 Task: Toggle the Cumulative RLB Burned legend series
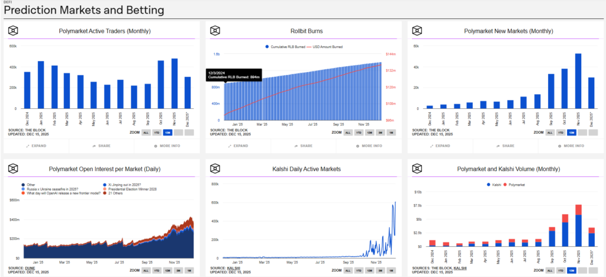pos(285,47)
